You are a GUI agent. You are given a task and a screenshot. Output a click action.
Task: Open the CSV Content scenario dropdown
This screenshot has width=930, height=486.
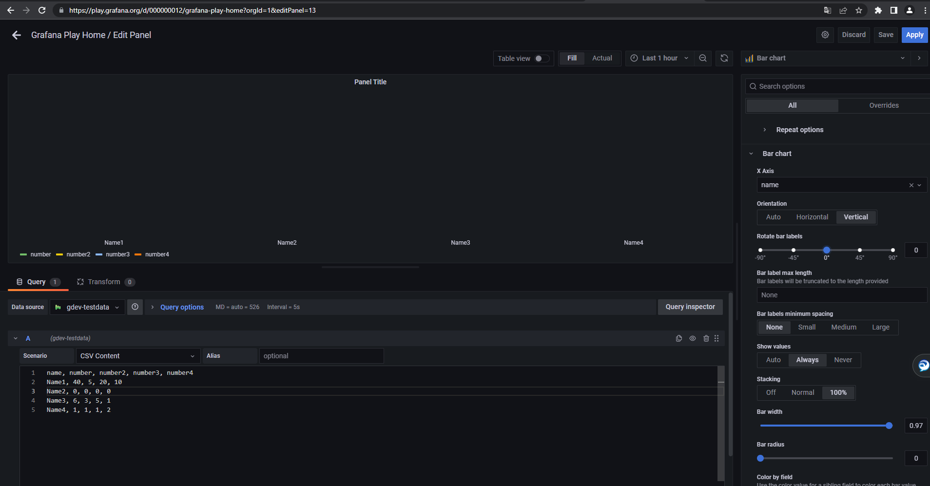[138, 356]
